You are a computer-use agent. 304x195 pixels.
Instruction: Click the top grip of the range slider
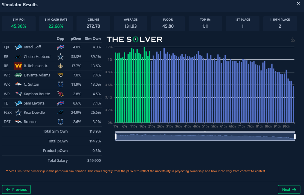205,132
